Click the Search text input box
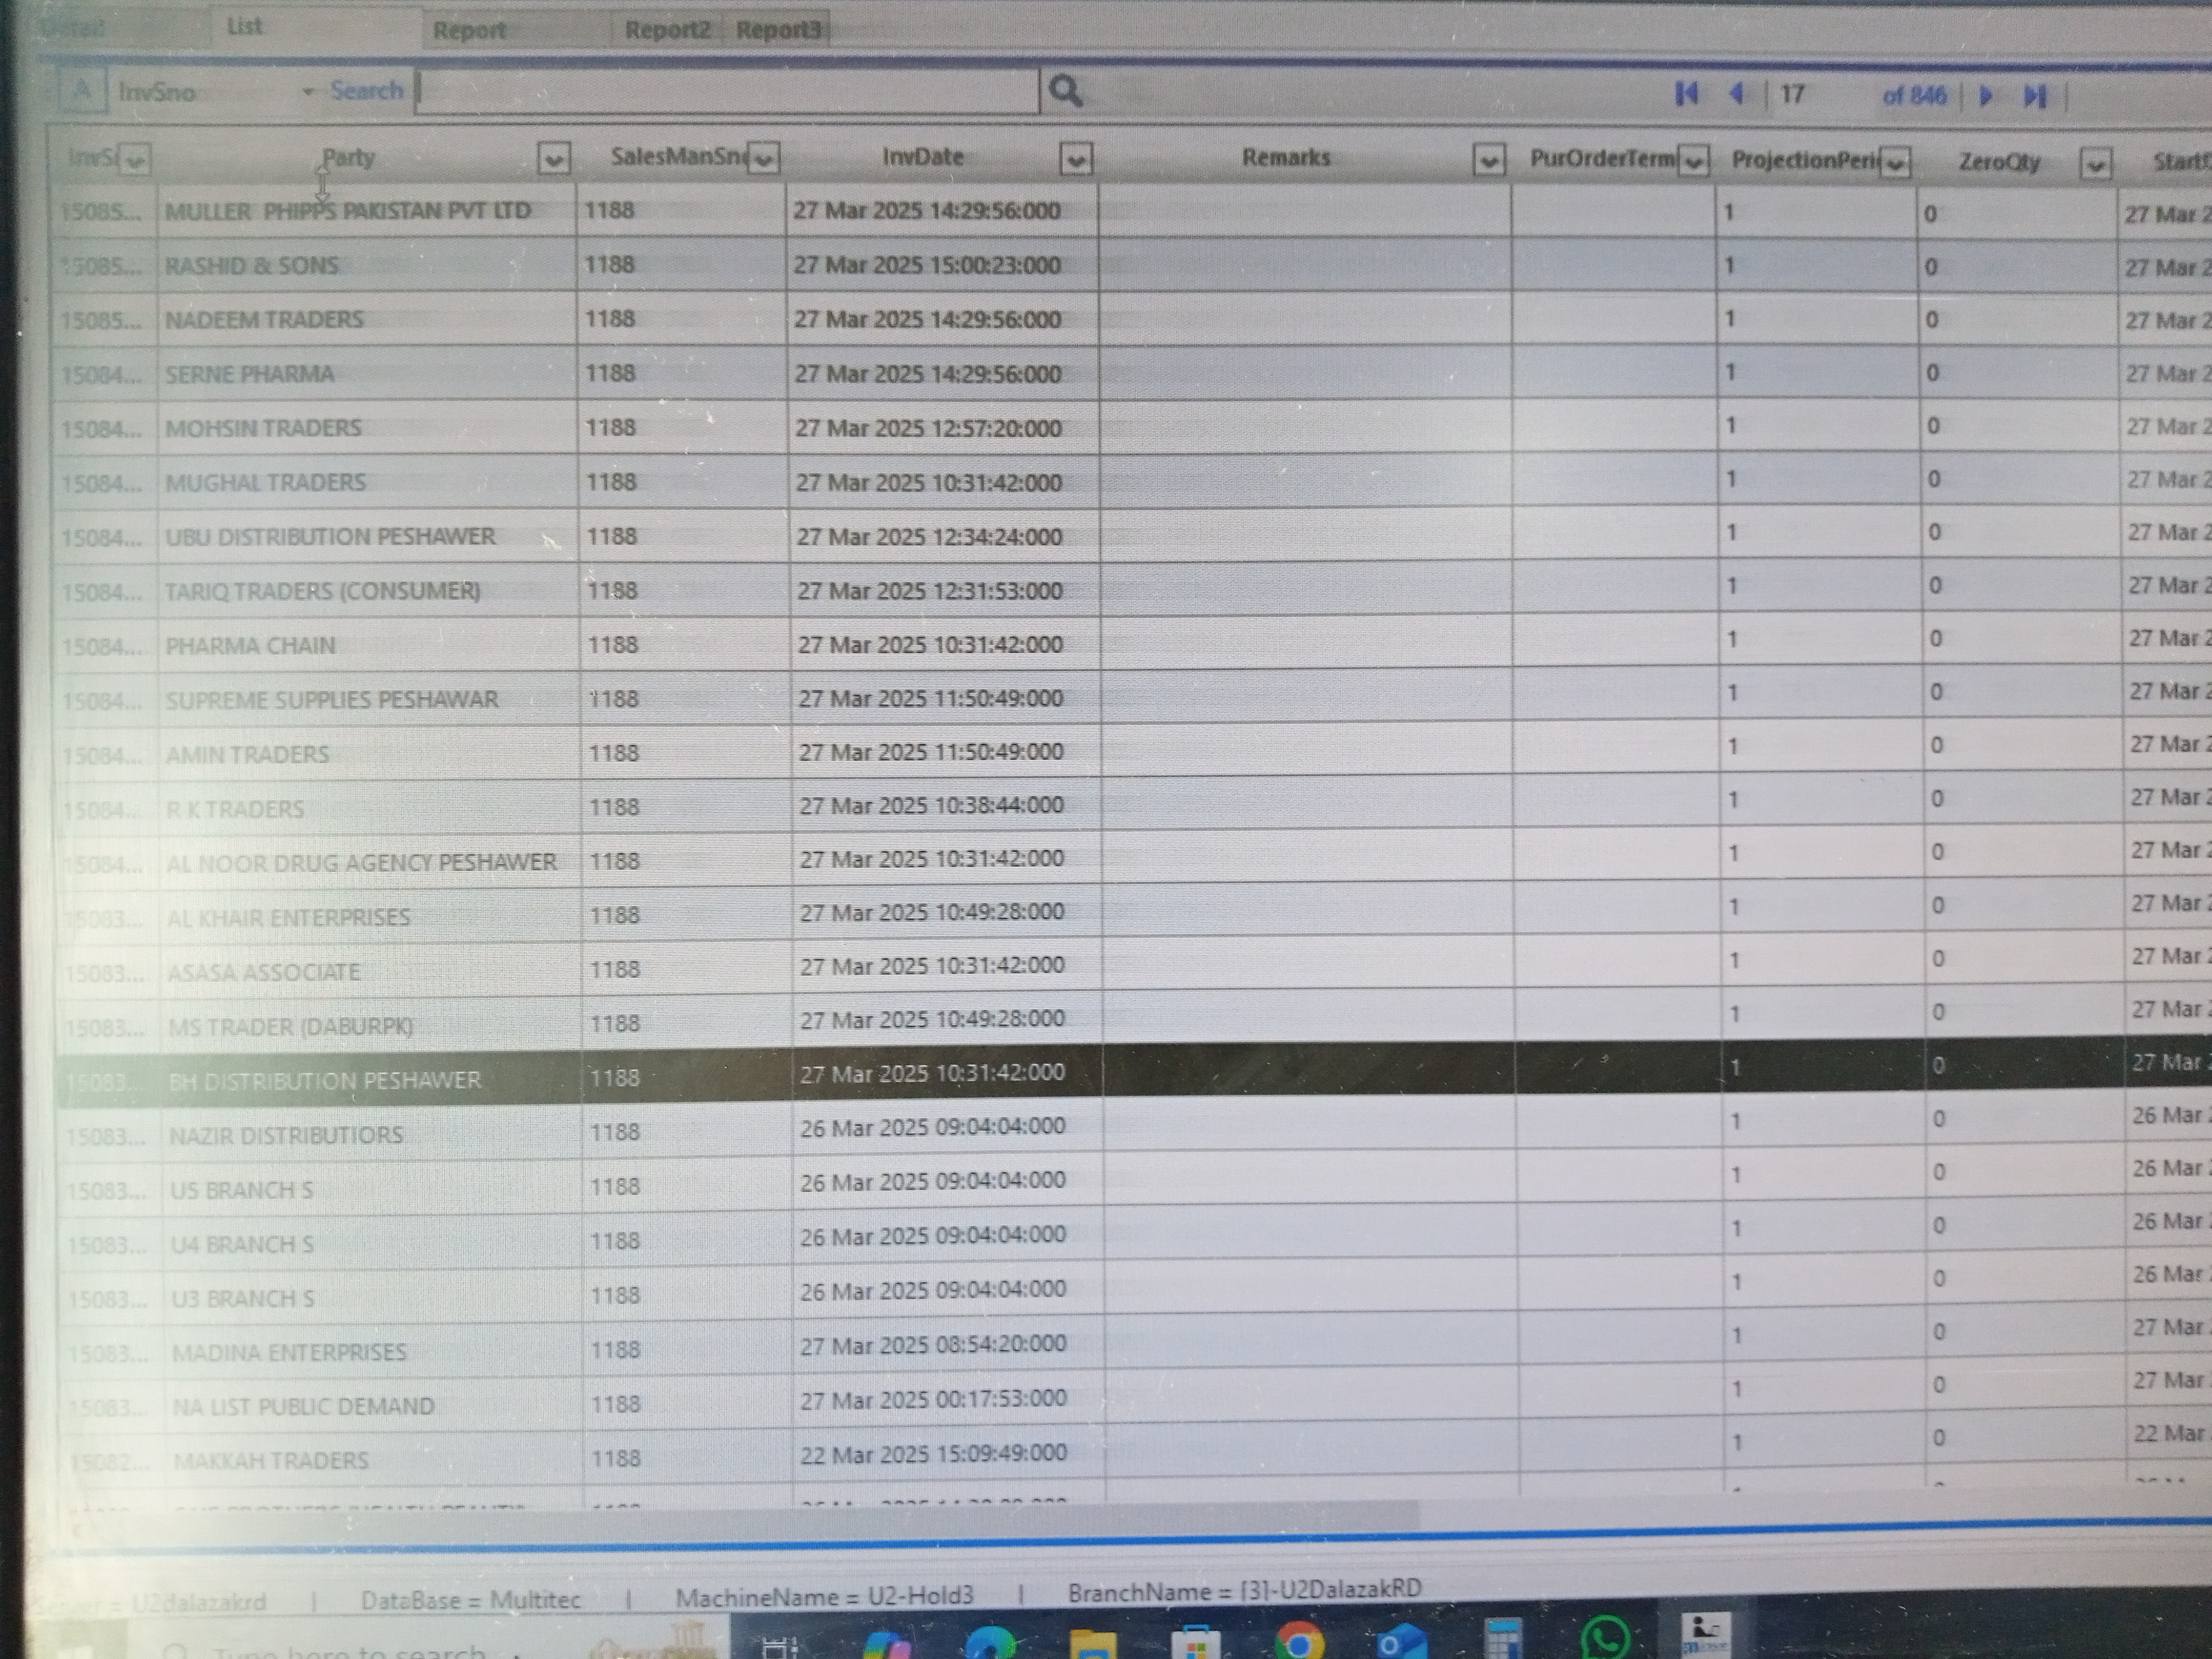Image resolution: width=2212 pixels, height=1659 pixels. 727,92
